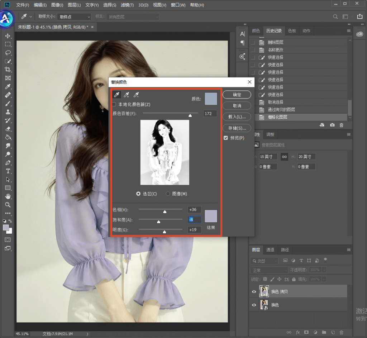Open Properties panel menu icon
The height and width of the screenshot is (338, 367).
pos(349,134)
